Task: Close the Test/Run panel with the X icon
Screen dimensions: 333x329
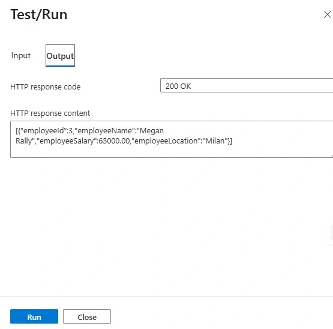Action: pos(327,14)
